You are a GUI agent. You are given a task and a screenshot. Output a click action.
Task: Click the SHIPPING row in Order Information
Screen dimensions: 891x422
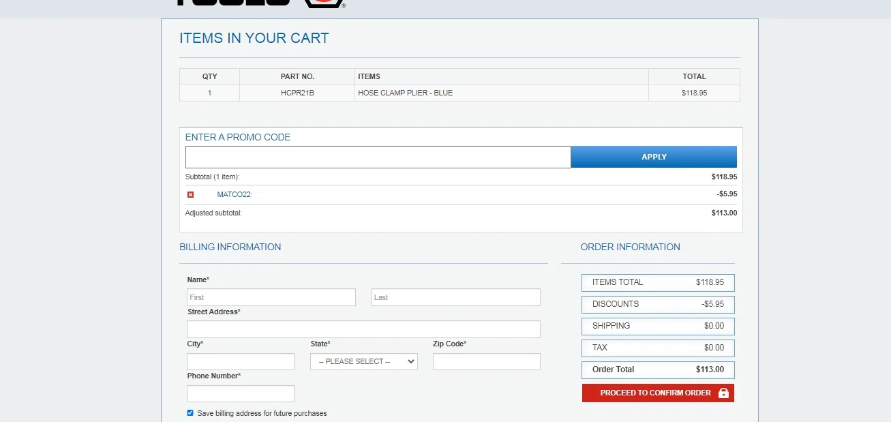(658, 326)
